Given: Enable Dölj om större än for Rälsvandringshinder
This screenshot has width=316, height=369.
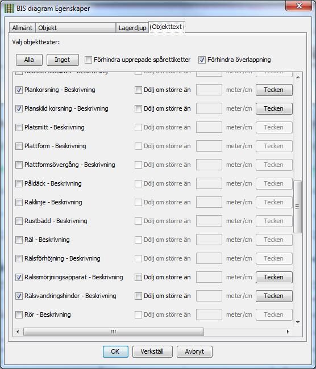Looking at the screenshot, I should click(x=138, y=296).
